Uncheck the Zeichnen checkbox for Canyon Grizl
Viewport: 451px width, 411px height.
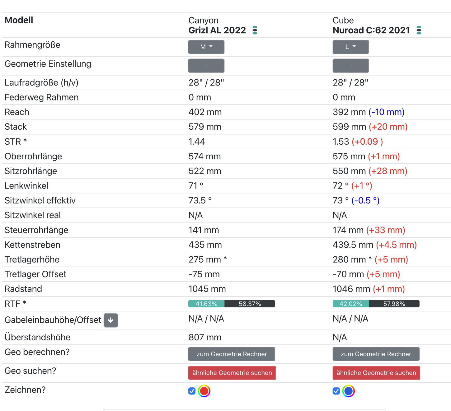192,391
